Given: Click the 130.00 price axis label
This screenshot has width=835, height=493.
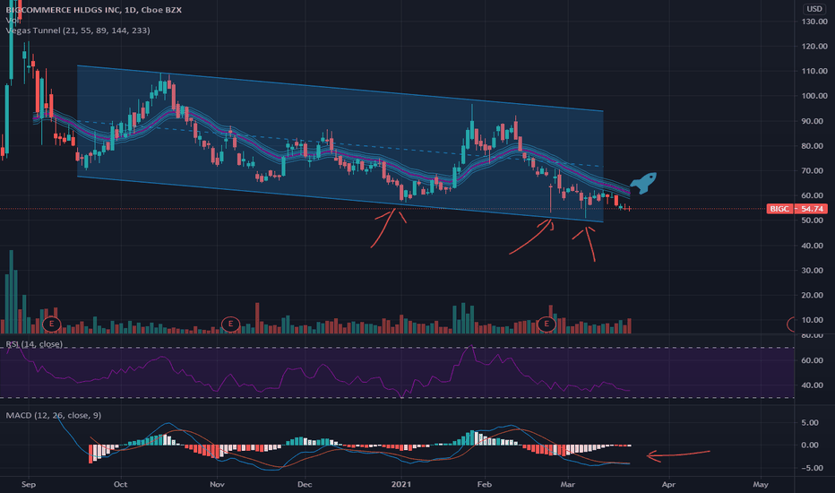Looking at the screenshot, I should (814, 22).
